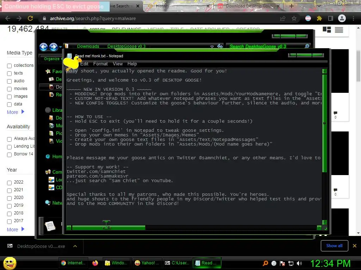Screen dimensions: 361x270
Task: Click the volume speaker tray icon
Action: (x=299, y=263)
